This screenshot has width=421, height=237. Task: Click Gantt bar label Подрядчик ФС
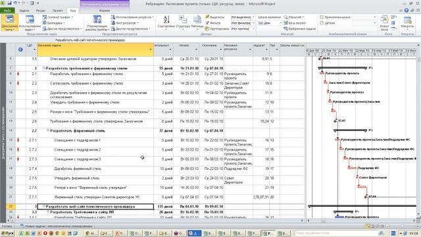(368, 168)
